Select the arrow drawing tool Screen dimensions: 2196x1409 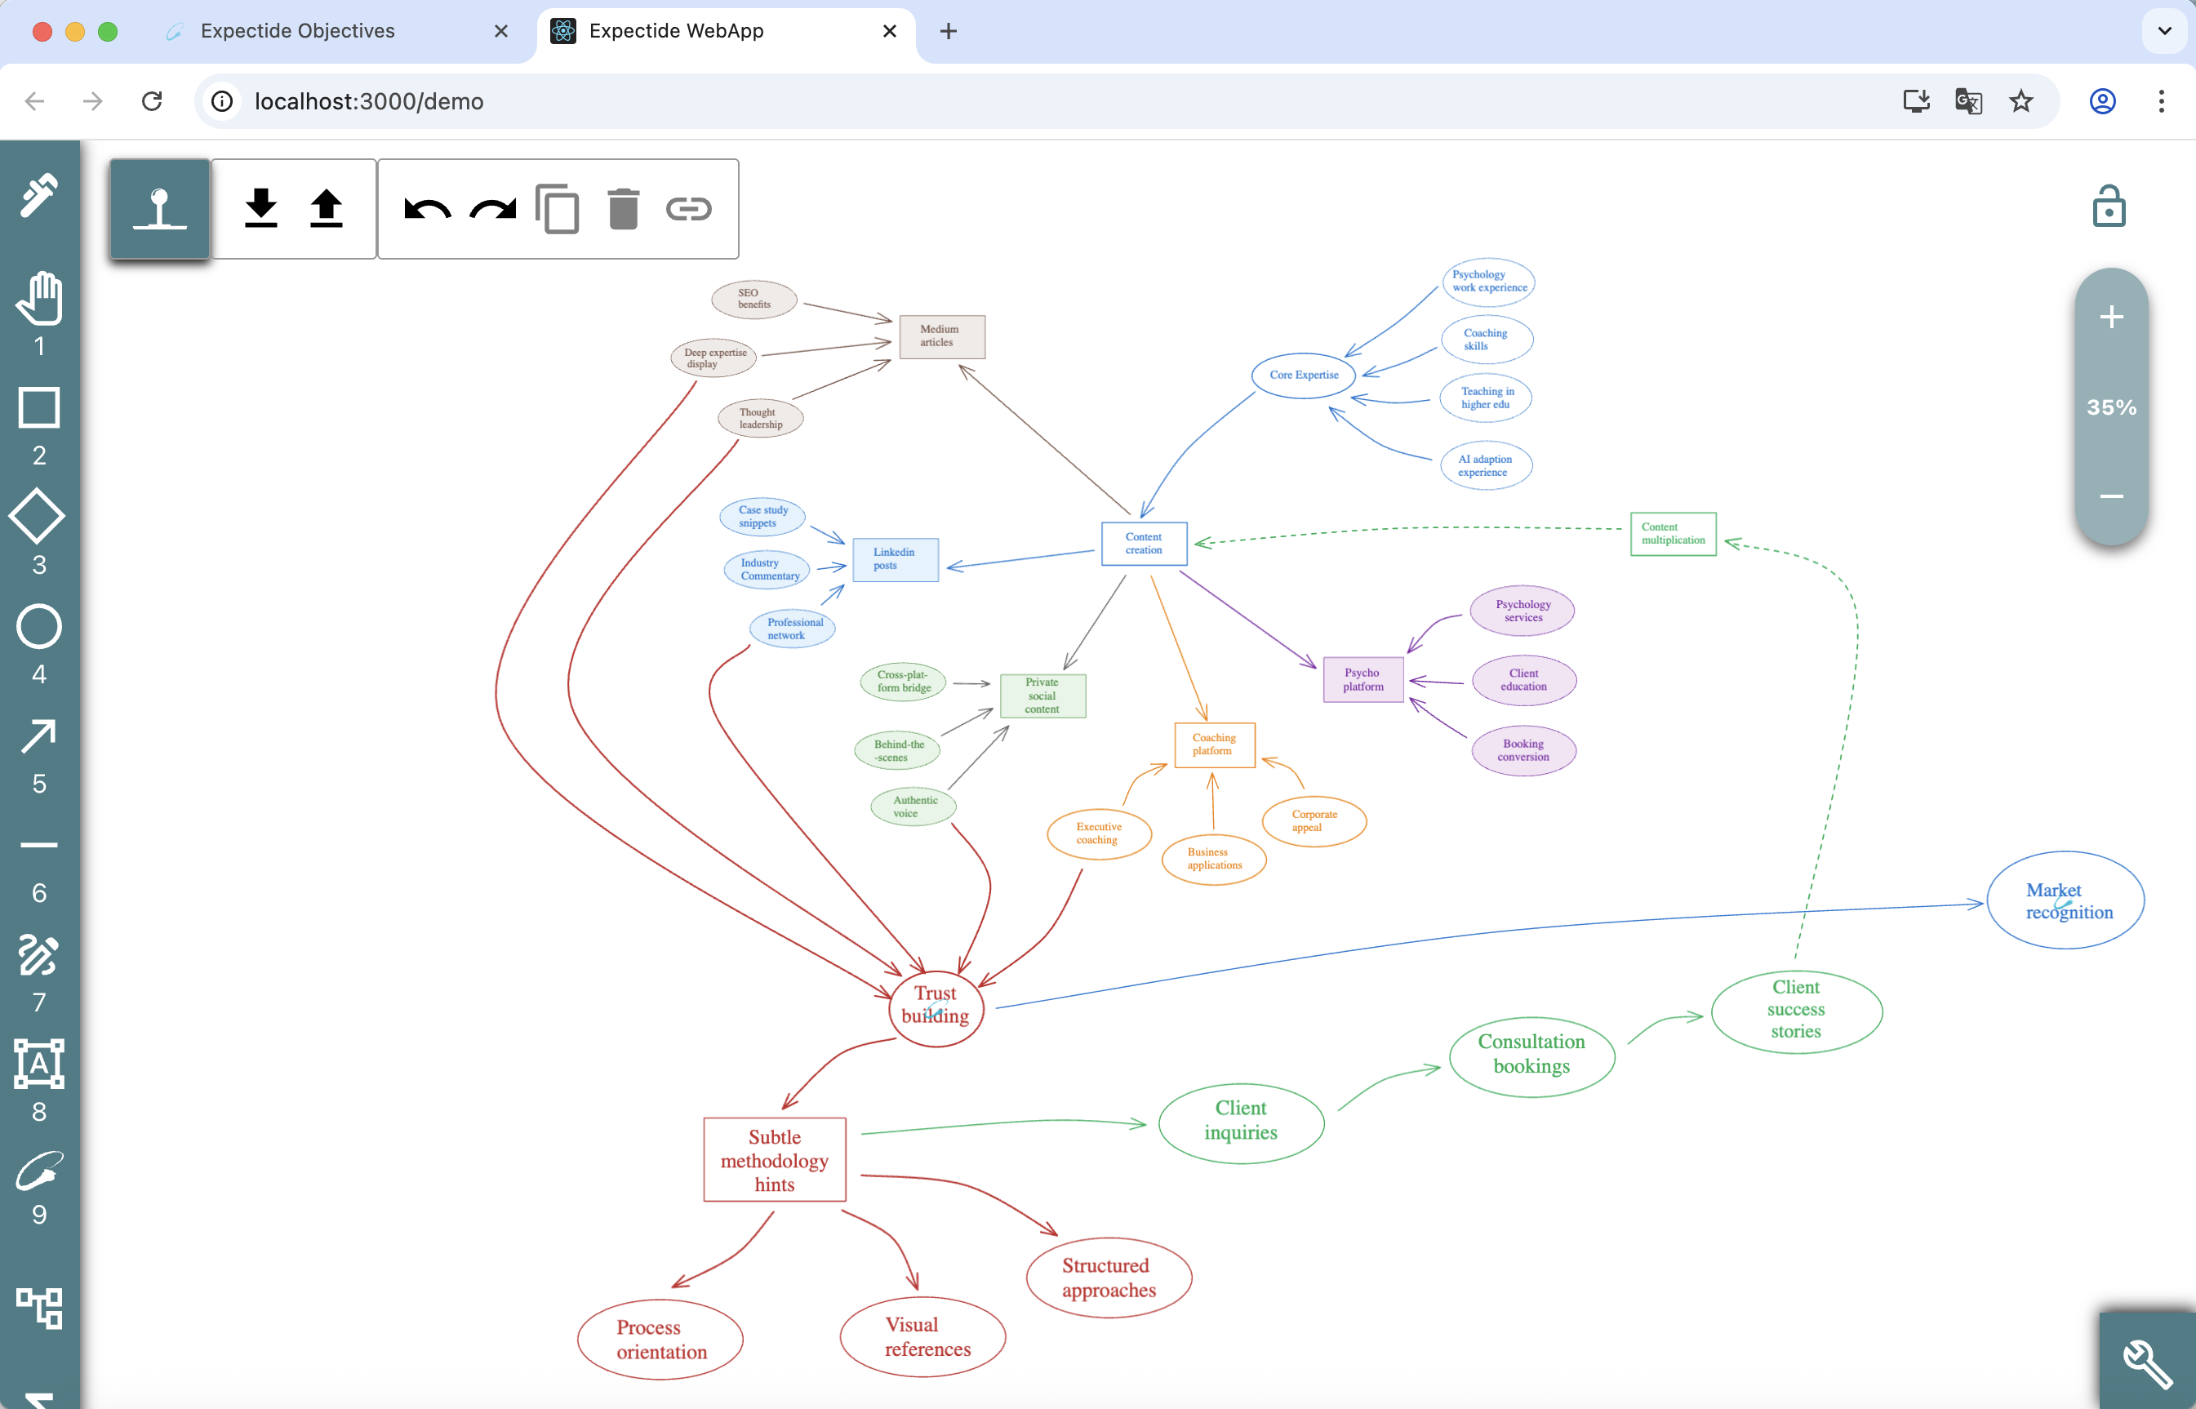39,736
